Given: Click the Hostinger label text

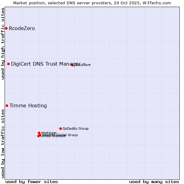Looking at the screenshot, I should [49, 133].
